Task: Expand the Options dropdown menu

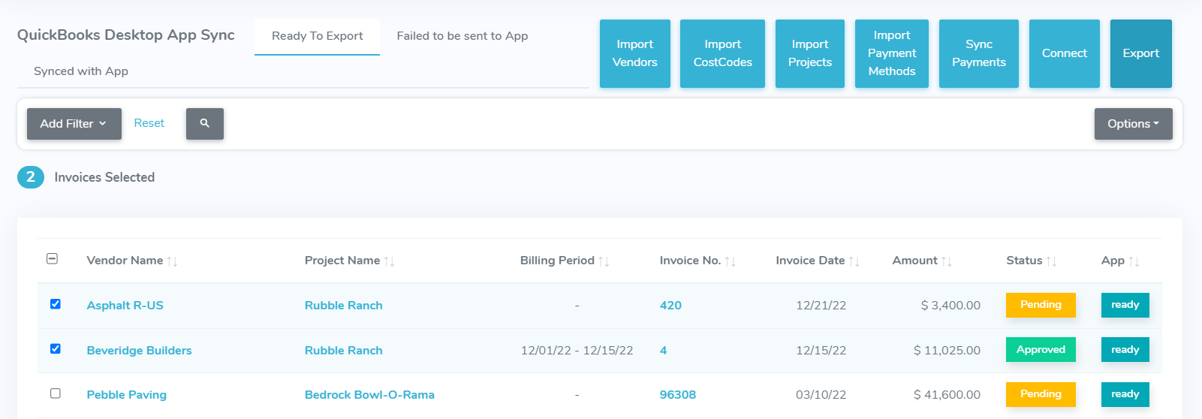Action: 1133,124
